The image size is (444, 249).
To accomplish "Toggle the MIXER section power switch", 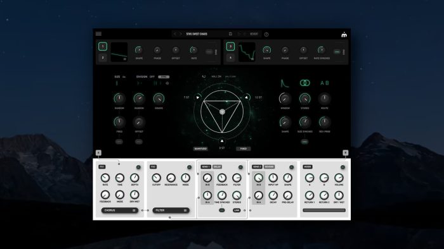I will pos(343,167).
